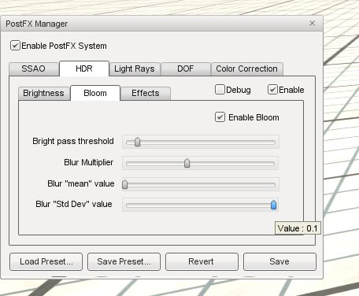The height and width of the screenshot is (296, 359).
Task: Open the Effects sub-tab
Action: click(x=146, y=93)
